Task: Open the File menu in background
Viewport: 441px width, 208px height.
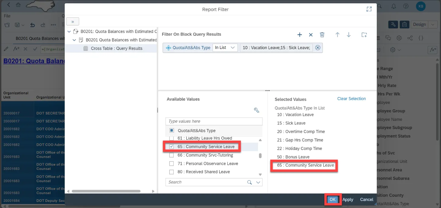Action: (7, 16)
